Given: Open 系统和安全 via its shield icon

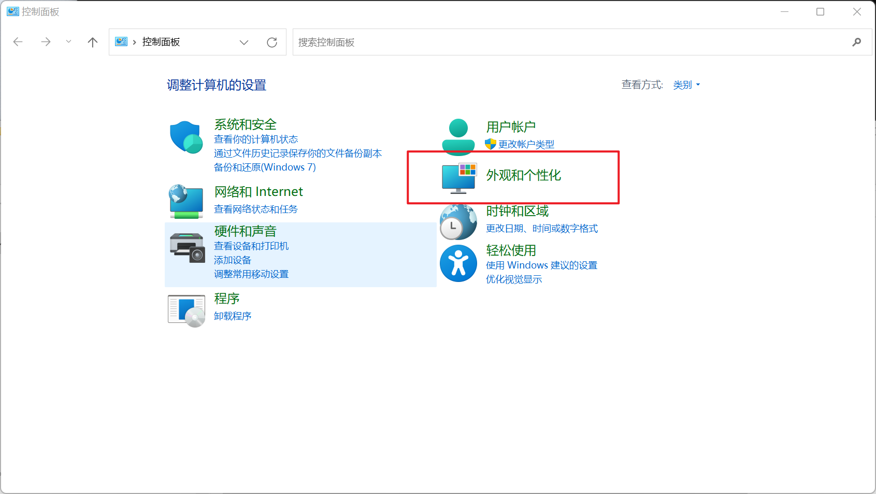Looking at the screenshot, I should [x=185, y=137].
